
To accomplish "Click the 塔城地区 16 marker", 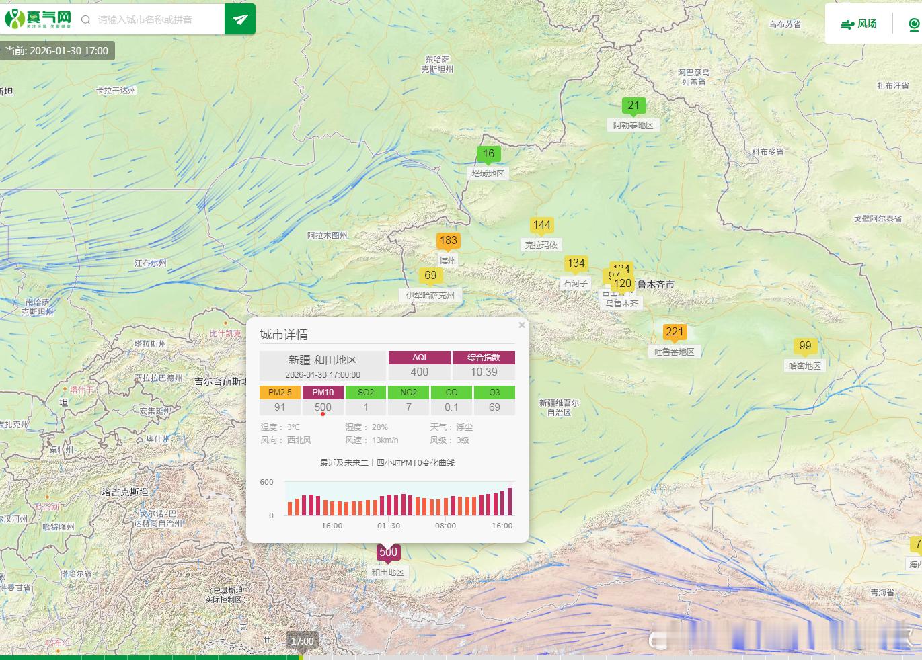I will click(488, 154).
